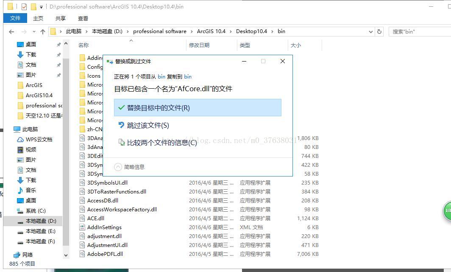Choose replace the file in destination option
Image resolution: width=451 pixels, height=272 pixels.
(x=198, y=108)
